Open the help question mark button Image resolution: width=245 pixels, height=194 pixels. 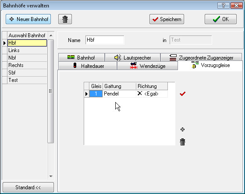[x=223, y=6]
